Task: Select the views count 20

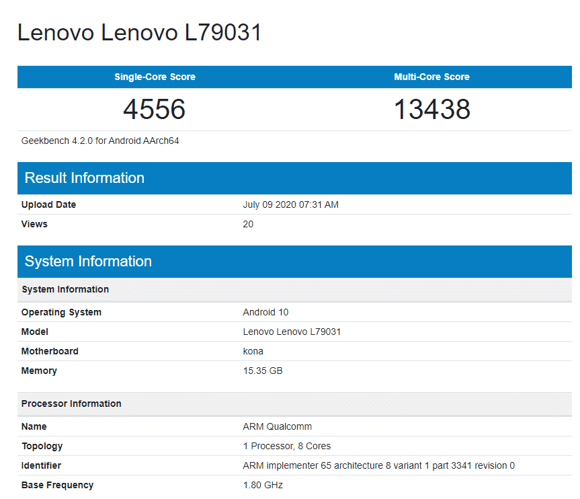Action: (x=248, y=225)
